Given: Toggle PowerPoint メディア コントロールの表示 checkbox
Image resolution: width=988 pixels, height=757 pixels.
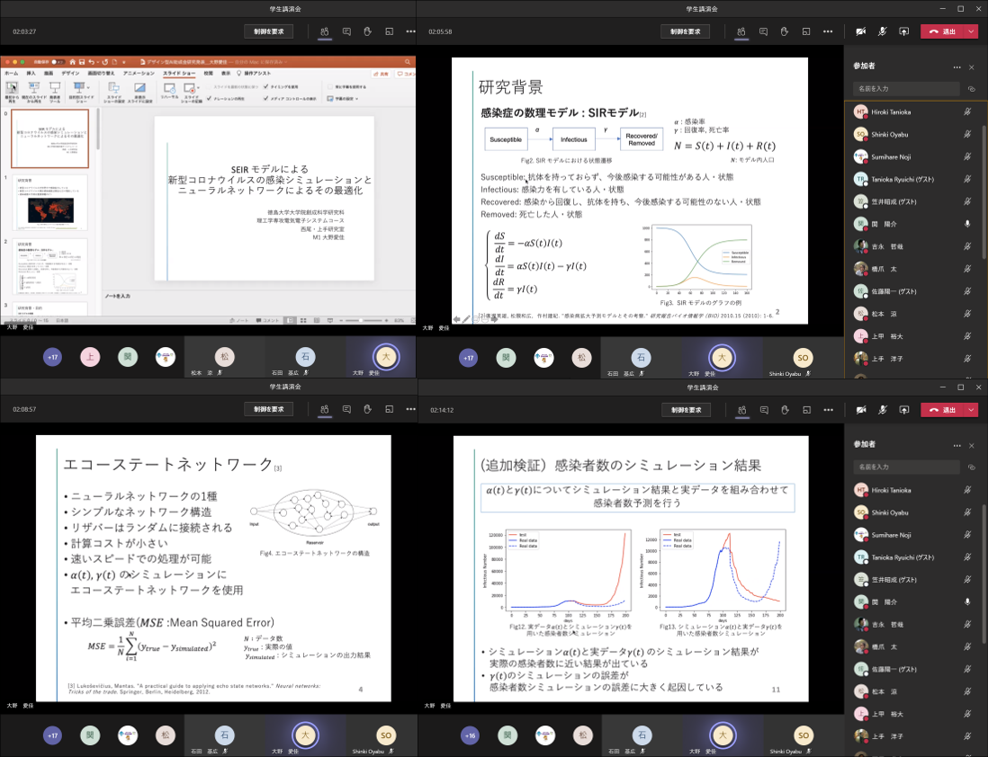Looking at the screenshot, I should (x=266, y=98).
